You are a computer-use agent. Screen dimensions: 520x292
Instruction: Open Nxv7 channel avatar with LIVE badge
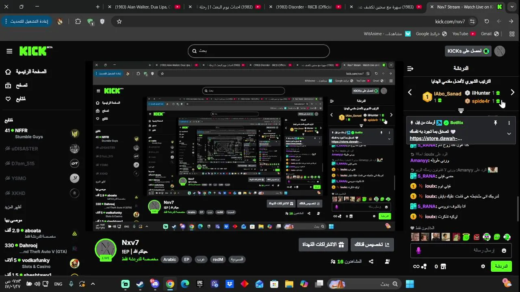tap(106, 249)
